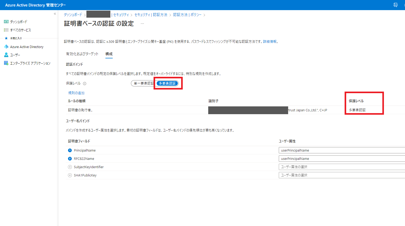Click the star icon next to お気に入り
Image resolution: width=405 pixels, height=226 pixels.
[x=6, y=38]
